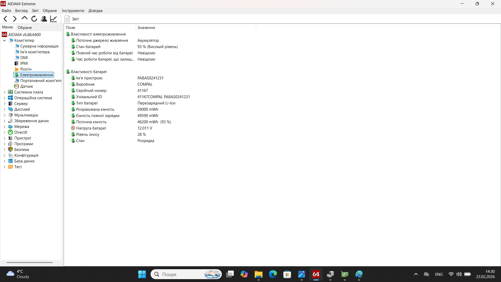Open the Звіт (Report) tool

(71, 19)
